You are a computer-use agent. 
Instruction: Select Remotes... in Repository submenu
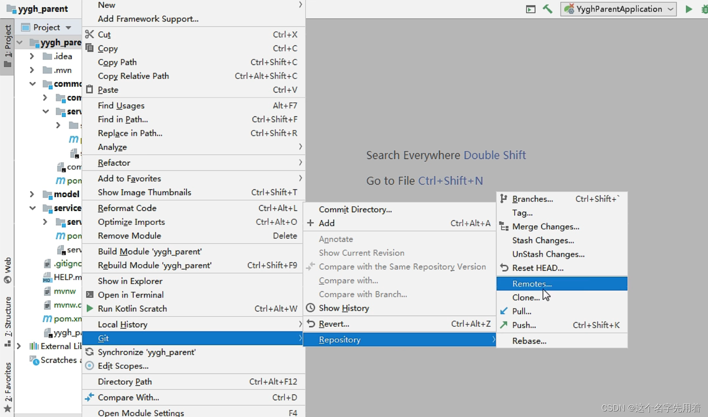pyautogui.click(x=562, y=283)
